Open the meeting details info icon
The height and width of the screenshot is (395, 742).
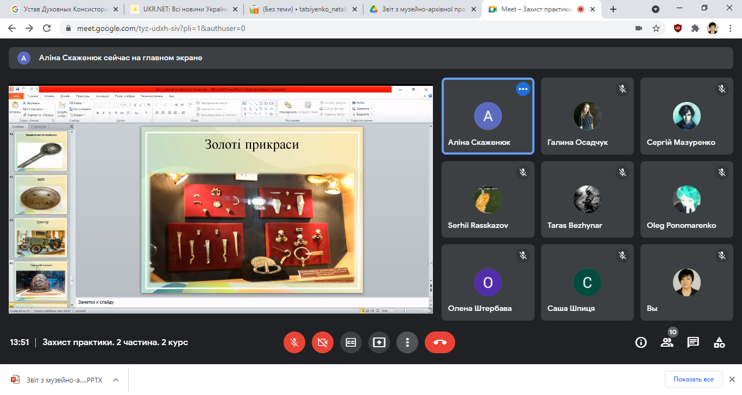[641, 342]
